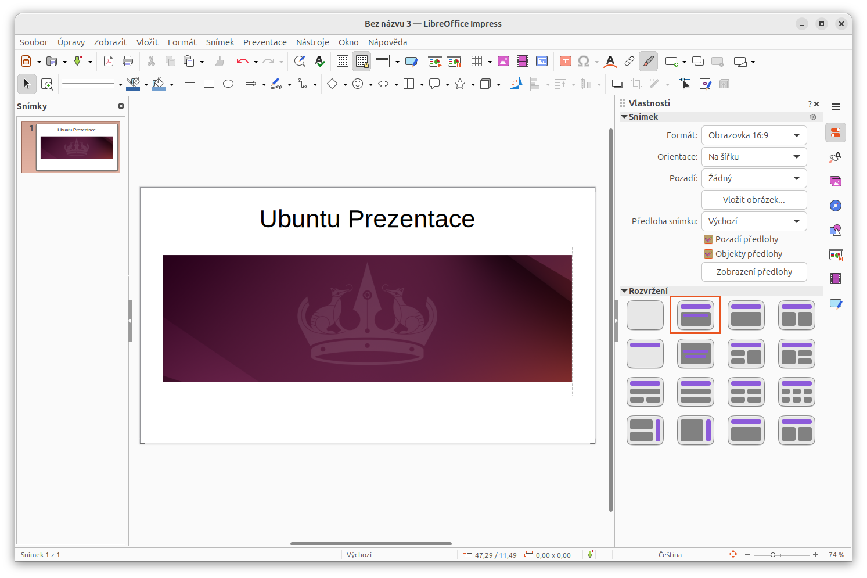Open the Navigator from the sidebar
867x578 pixels.
coord(834,206)
